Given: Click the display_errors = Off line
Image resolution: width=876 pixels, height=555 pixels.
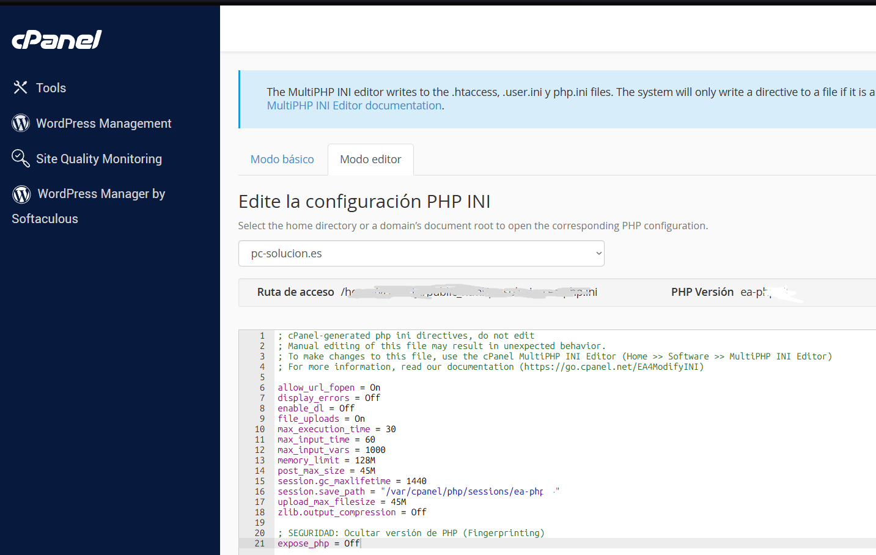Looking at the screenshot, I should (329, 398).
